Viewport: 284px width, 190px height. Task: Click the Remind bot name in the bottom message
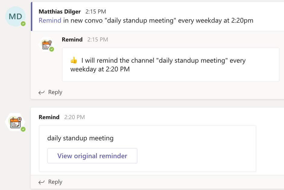[49, 117]
